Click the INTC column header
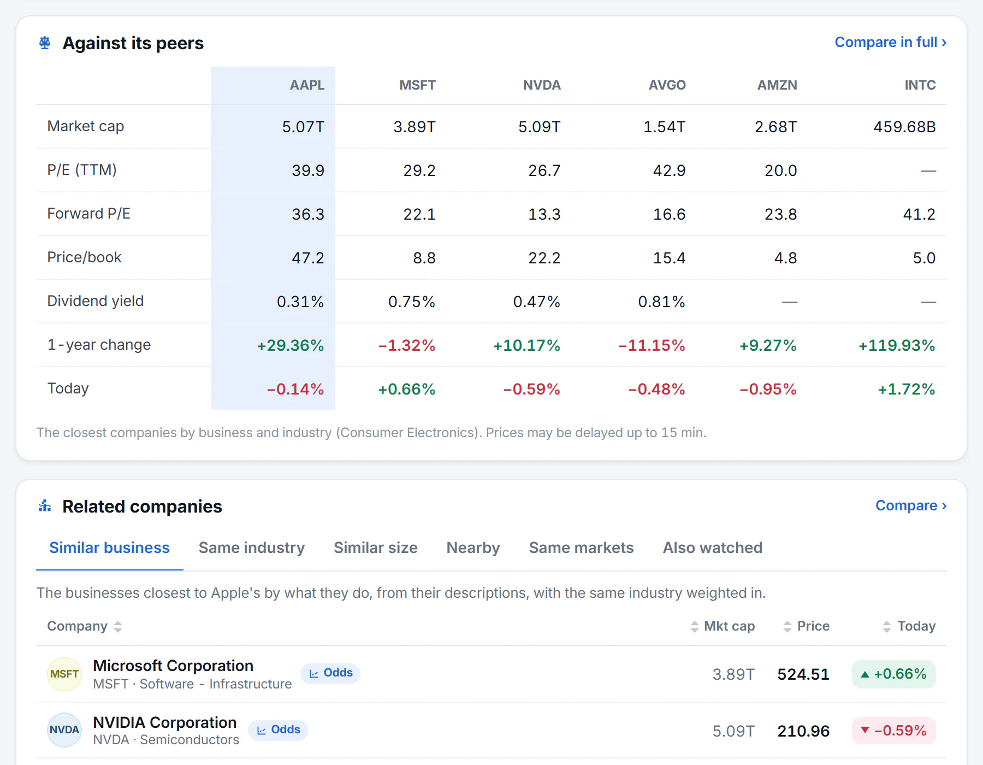The image size is (983, 765). click(920, 85)
